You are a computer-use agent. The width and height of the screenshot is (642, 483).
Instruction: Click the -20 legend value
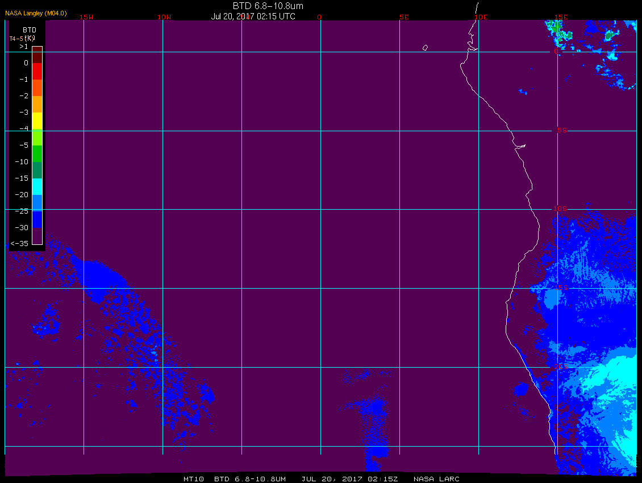point(22,194)
